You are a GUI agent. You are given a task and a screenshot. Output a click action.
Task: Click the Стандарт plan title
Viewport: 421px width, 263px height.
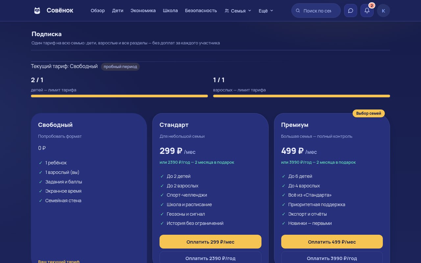point(174,125)
